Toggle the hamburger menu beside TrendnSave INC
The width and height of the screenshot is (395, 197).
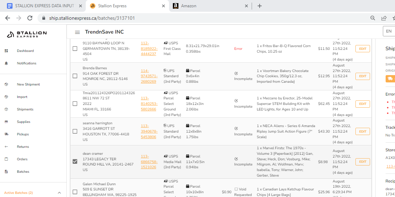[77, 32]
